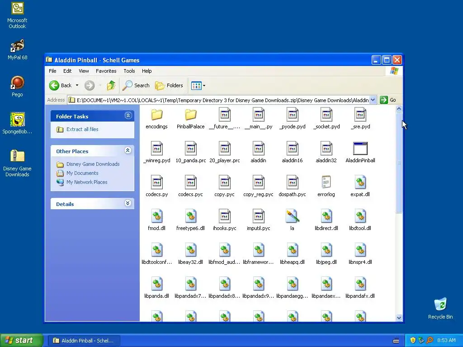Screen dimensions: 463x347
Task: Go to Disney Game Downloads link
Action: coord(93,164)
